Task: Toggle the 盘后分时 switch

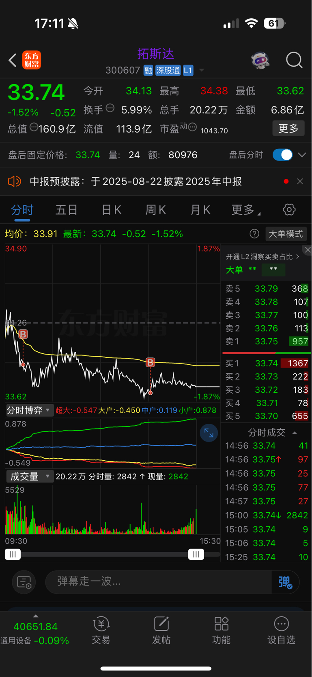Action: tap(282, 155)
